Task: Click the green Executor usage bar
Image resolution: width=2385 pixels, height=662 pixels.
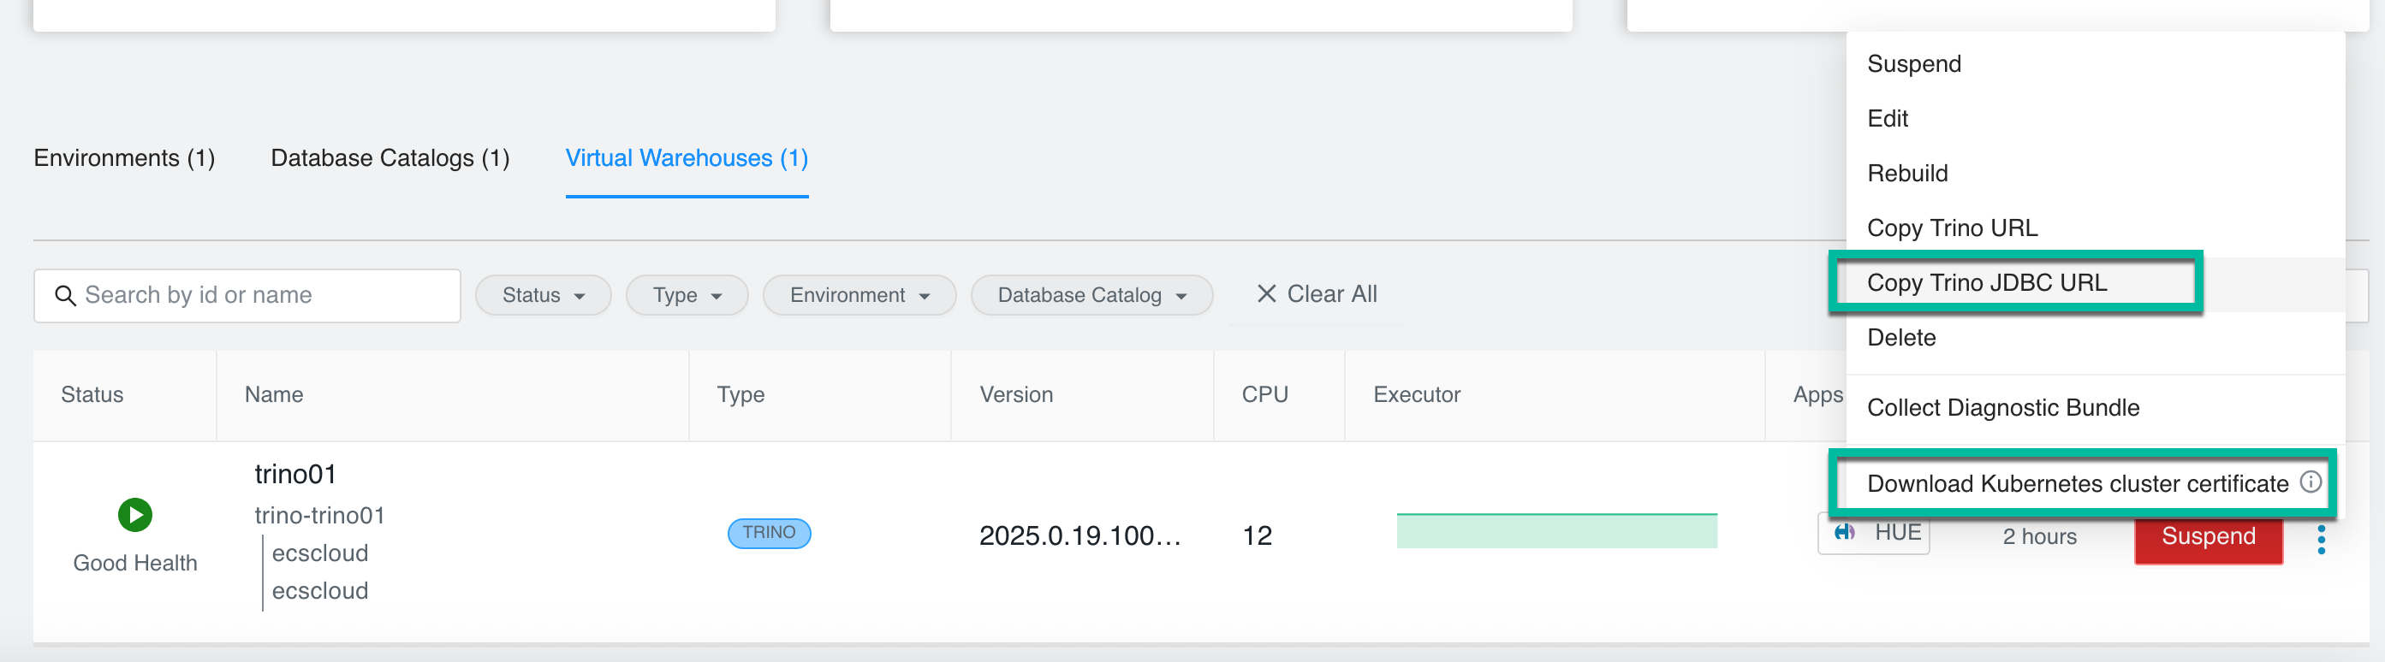Action: [x=1555, y=532]
